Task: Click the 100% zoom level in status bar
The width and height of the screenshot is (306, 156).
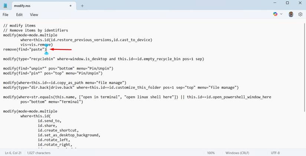Action: coord(211,153)
